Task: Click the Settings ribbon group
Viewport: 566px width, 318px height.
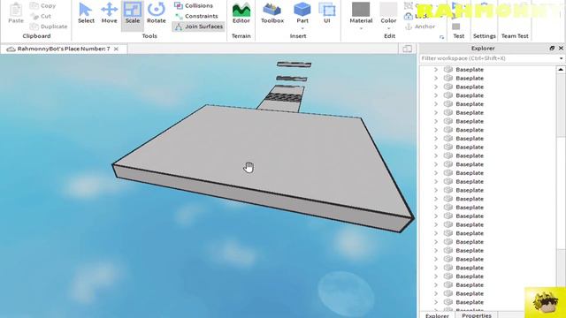Action: 484,36
